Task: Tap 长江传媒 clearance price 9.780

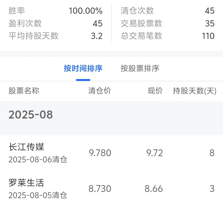Action: pos(100,153)
